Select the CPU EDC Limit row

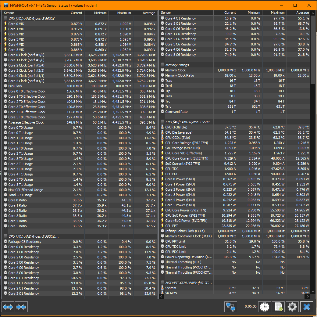coord(235,252)
